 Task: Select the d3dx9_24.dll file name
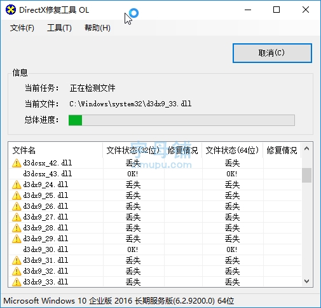(x=46, y=185)
